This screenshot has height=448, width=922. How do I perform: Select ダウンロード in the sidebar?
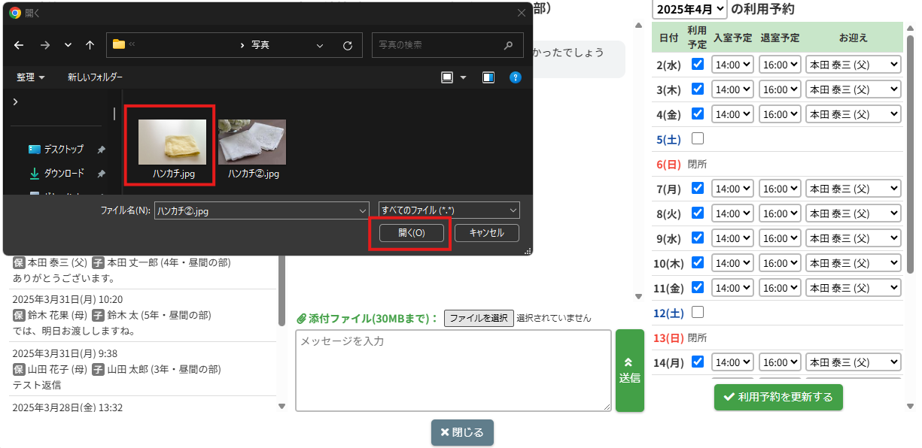[63, 174]
